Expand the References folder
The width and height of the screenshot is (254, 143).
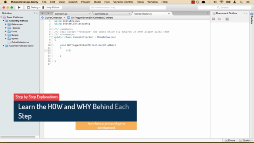click(6, 24)
